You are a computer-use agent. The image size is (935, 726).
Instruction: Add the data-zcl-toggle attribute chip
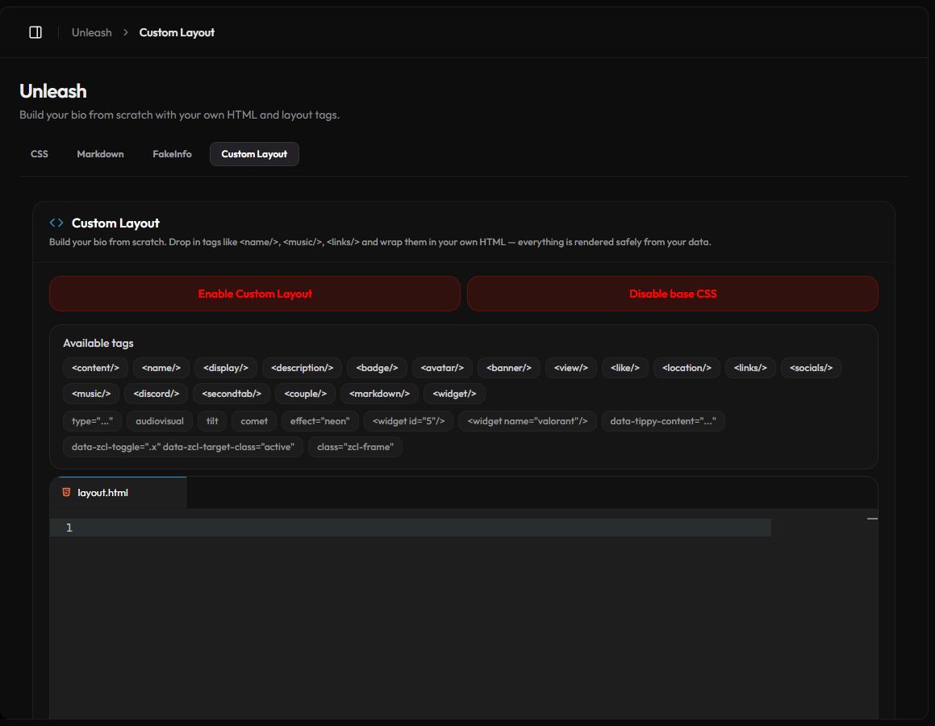pyautogui.click(x=183, y=447)
